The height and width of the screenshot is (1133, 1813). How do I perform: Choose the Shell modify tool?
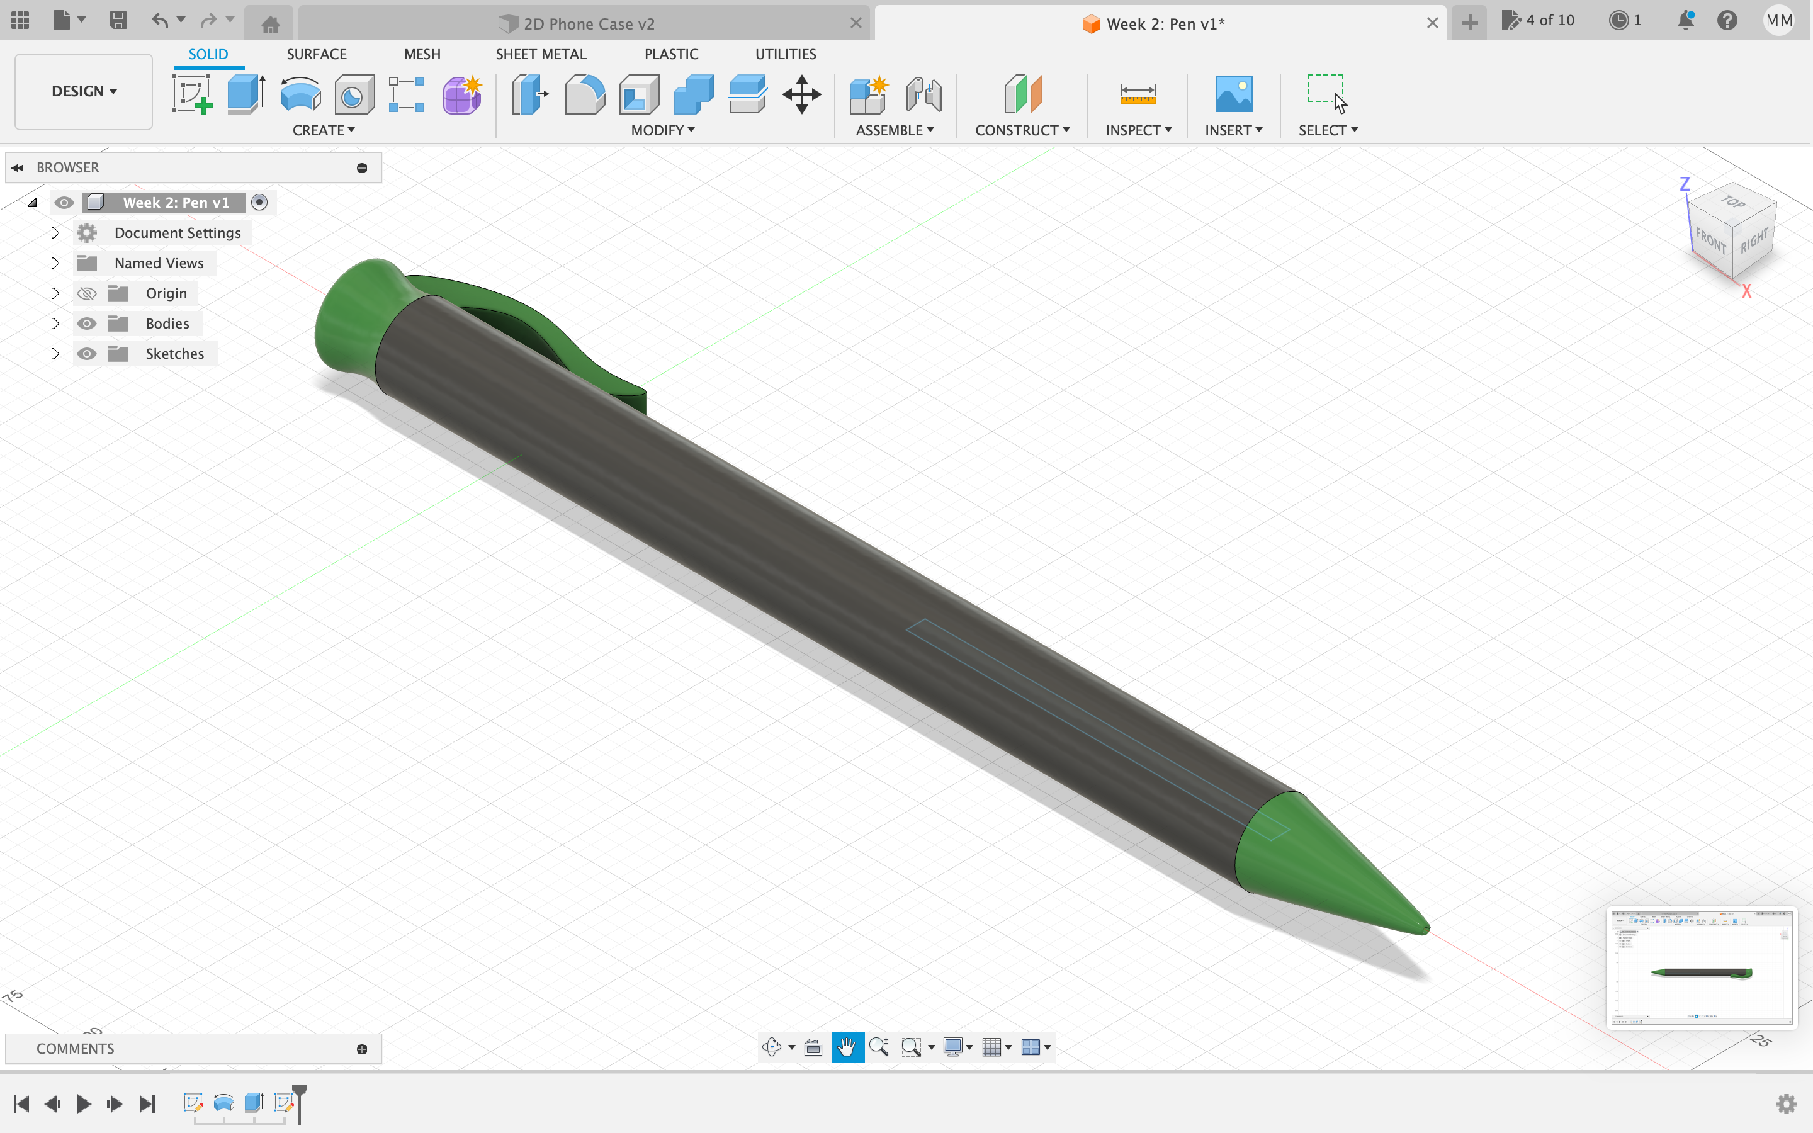(x=638, y=95)
